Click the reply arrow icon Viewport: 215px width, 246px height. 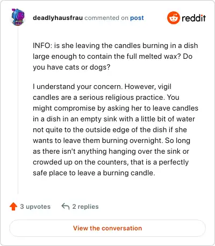pos(66,206)
